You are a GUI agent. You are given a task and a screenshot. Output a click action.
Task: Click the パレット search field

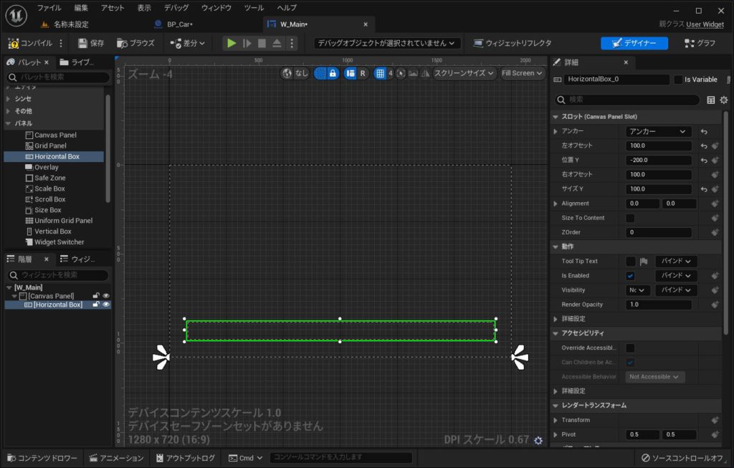click(x=58, y=77)
